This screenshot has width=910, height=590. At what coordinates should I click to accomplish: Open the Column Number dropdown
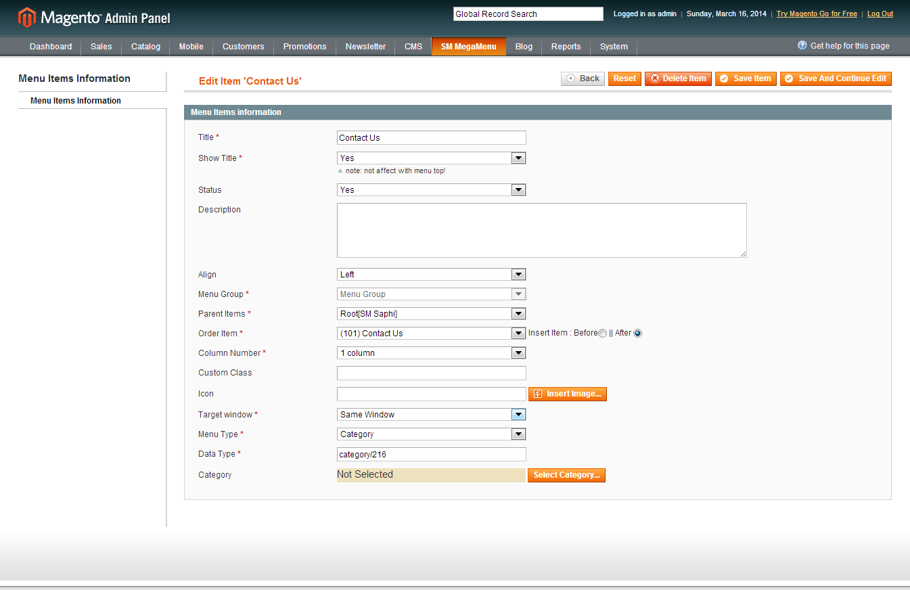click(432, 353)
